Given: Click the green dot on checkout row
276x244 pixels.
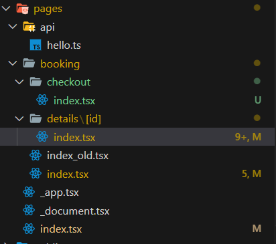Looking at the screenshot, I should pos(257,81).
